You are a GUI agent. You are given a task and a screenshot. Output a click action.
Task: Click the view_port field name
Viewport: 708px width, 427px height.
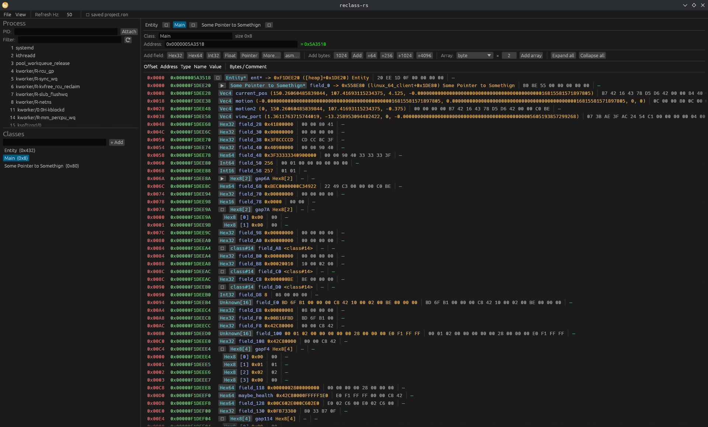248,117
